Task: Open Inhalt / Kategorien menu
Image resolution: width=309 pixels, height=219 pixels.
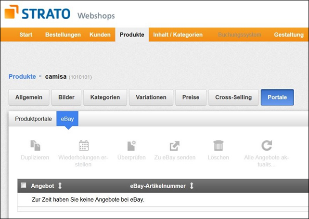Action: point(178,35)
